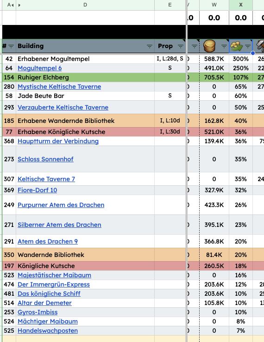
Task: Click coin value 588.7K
Action: click(214, 59)
